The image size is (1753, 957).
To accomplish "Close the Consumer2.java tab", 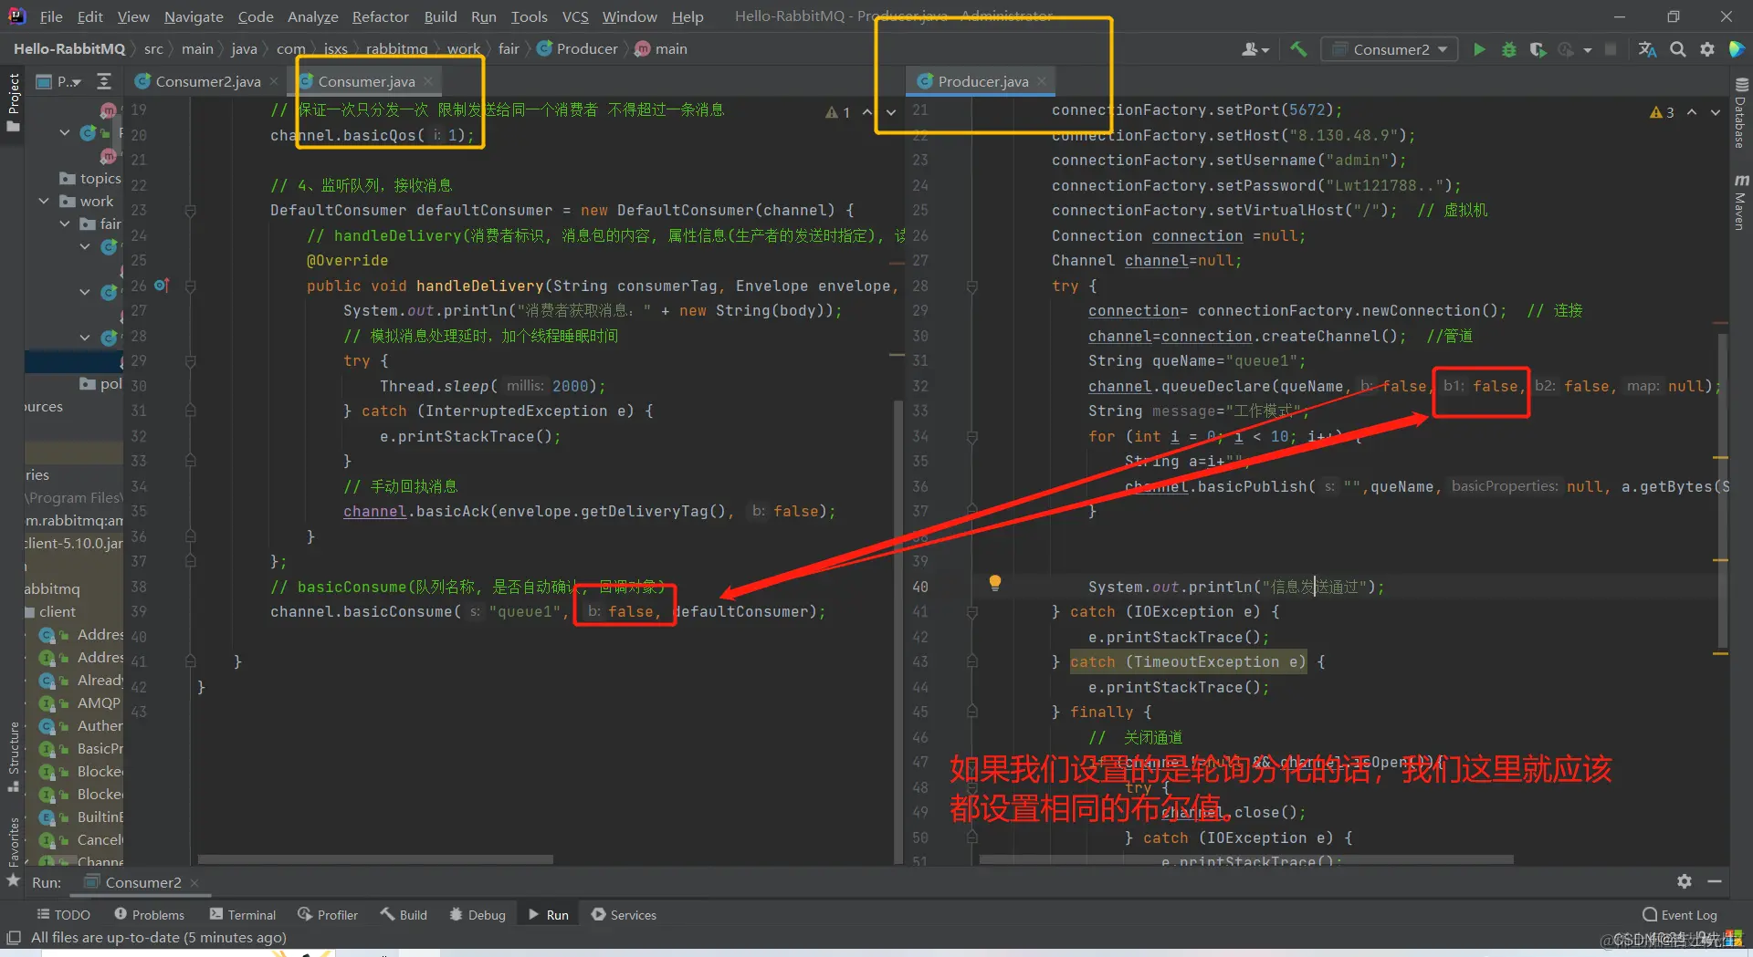I will click(x=274, y=81).
